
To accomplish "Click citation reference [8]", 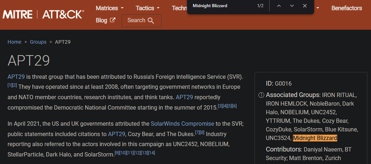I will [202, 132].
